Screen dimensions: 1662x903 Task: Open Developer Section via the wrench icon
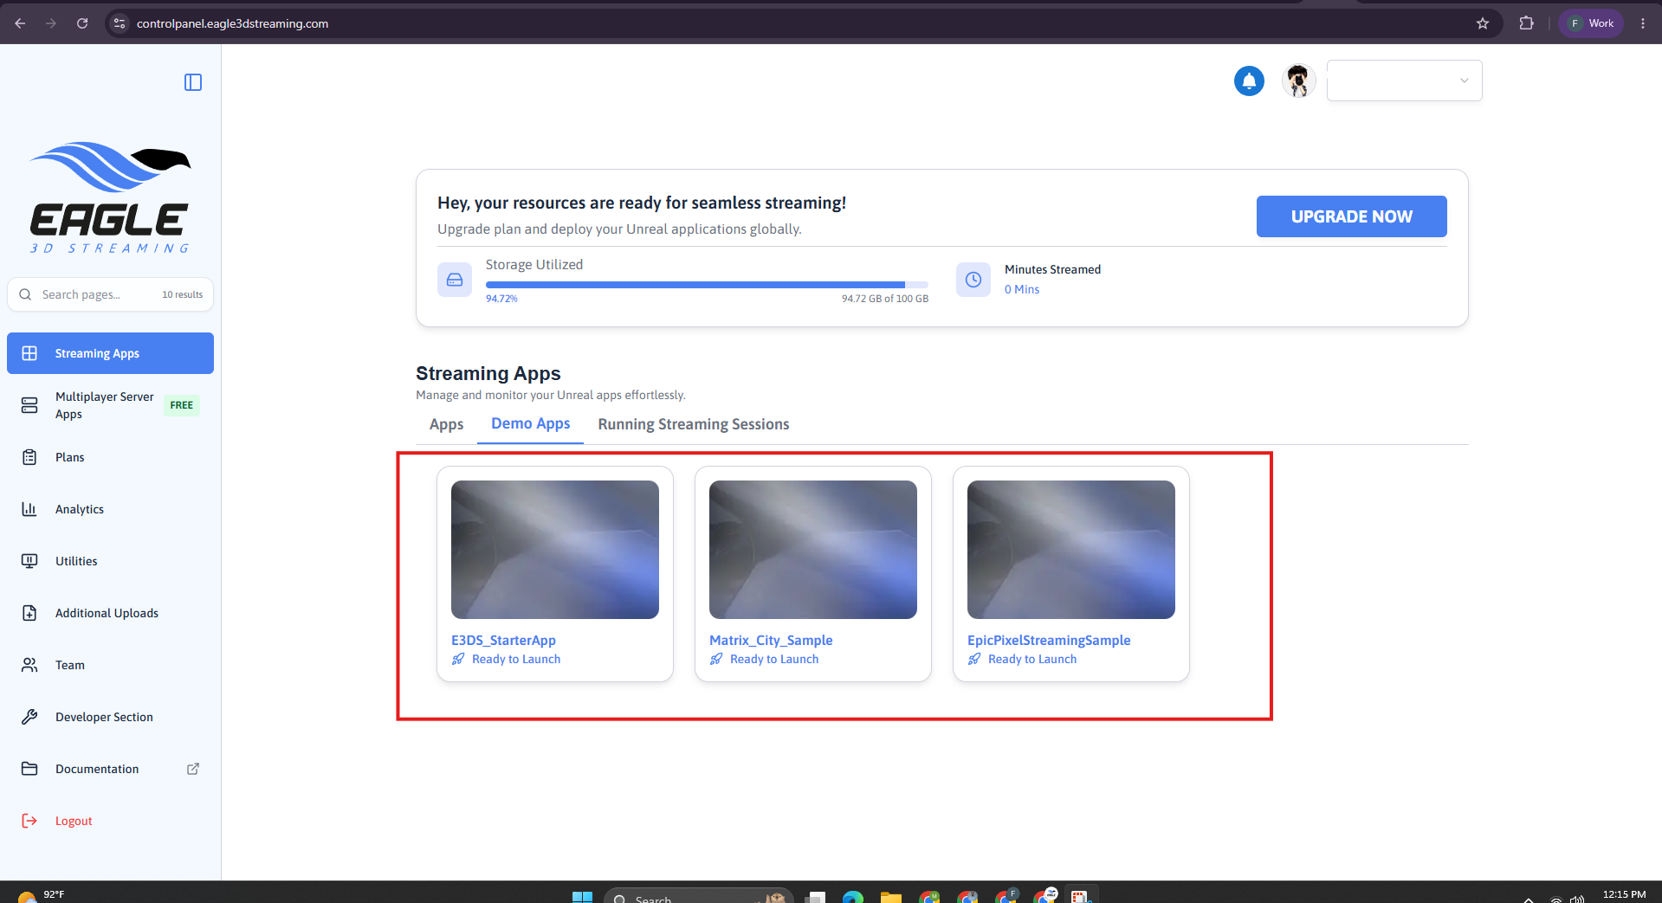click(x=29, y=717)
